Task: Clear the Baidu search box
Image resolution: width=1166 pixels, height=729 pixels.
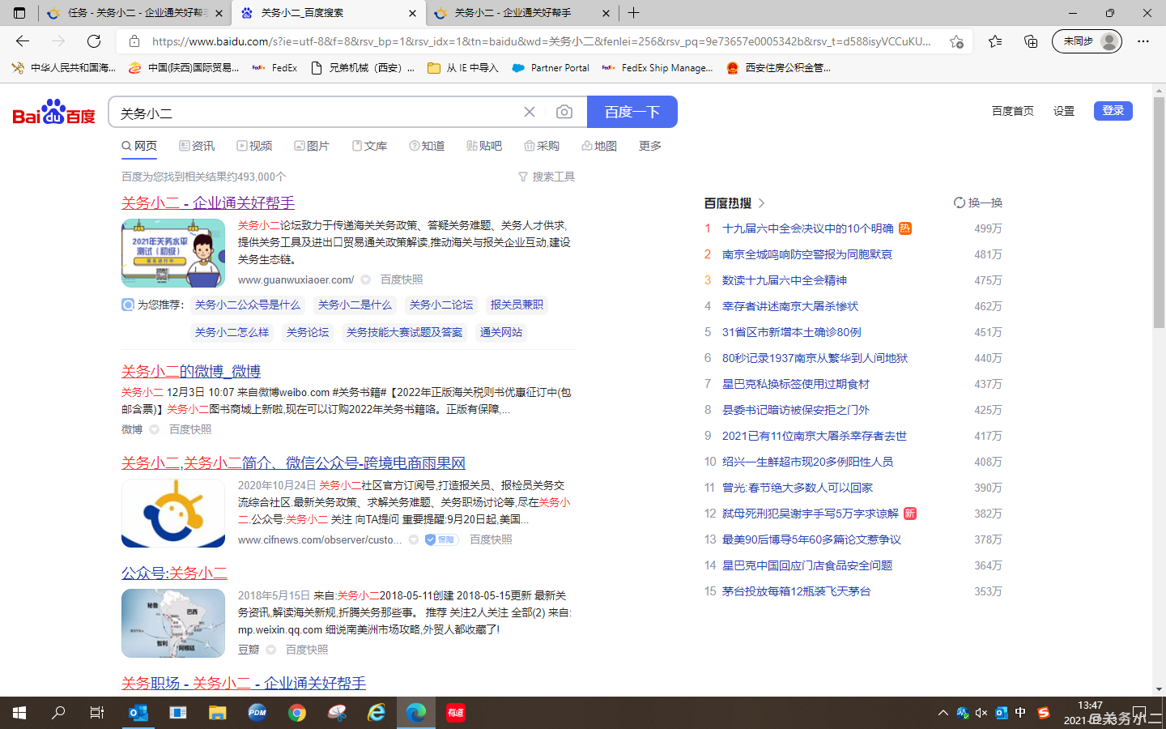Action: click(530, 112)
